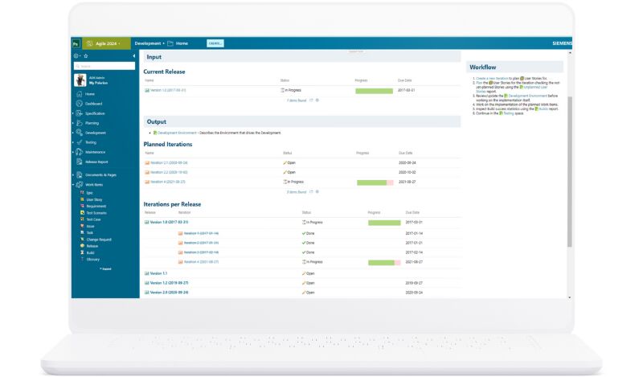Open the Development Environment link under Output

tap(177, 133)
